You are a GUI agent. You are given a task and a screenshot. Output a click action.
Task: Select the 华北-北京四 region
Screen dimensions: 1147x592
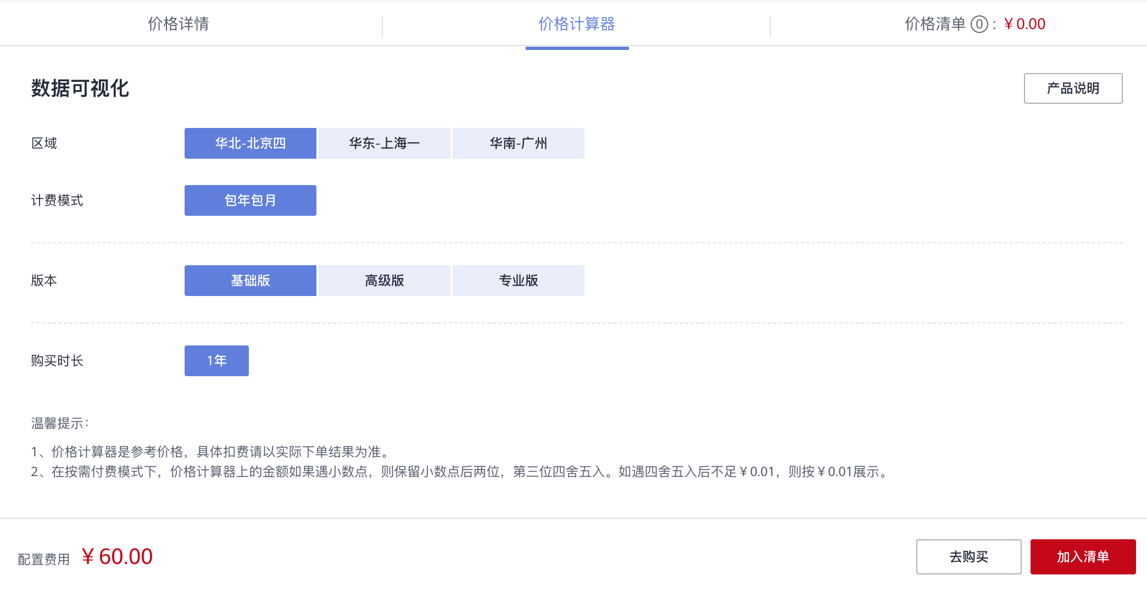[x=250, y=143]
